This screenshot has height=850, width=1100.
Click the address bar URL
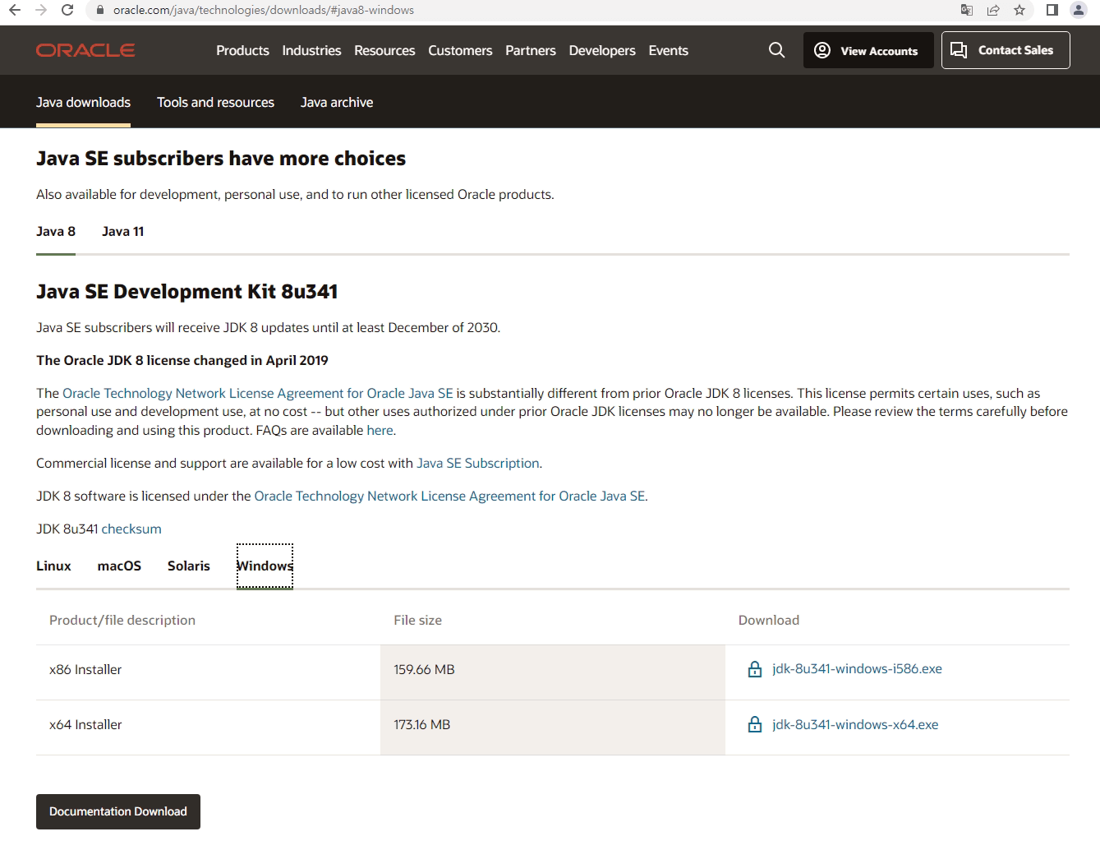click(x=264, y=10)
